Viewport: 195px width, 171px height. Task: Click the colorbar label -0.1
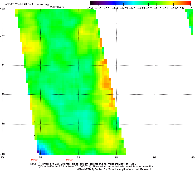pos(165,8)
